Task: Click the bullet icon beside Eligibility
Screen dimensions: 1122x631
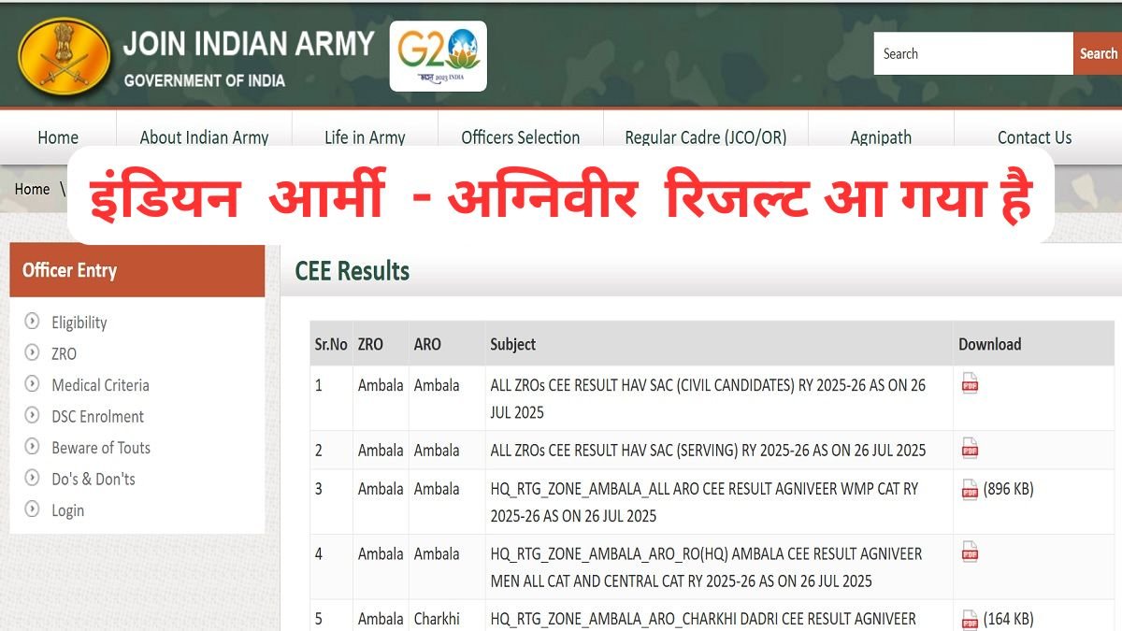Action: click(x=33, y=322)
